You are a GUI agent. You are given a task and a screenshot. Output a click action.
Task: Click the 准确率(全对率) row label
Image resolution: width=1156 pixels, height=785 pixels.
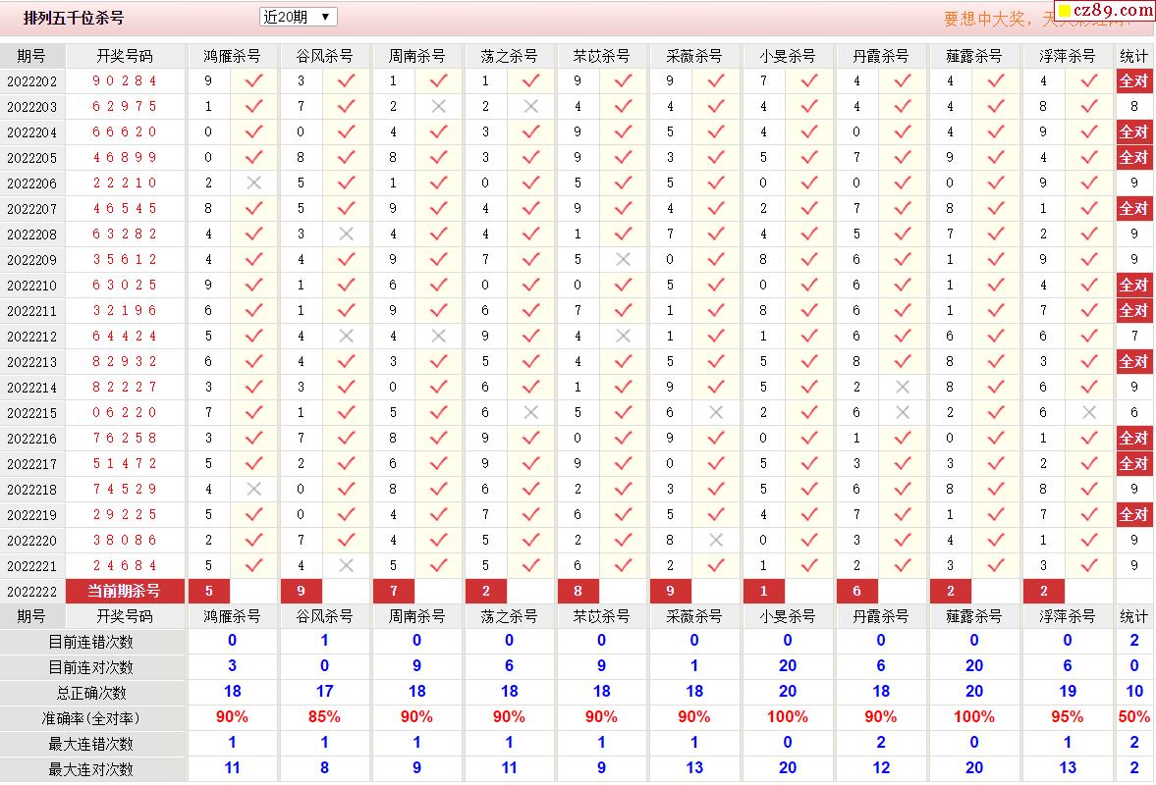coord(91,718)
